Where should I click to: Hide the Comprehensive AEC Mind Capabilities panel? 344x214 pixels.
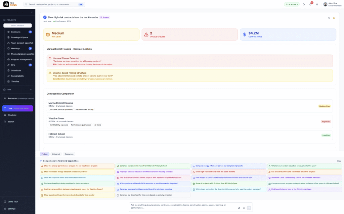tap(339, 161)
